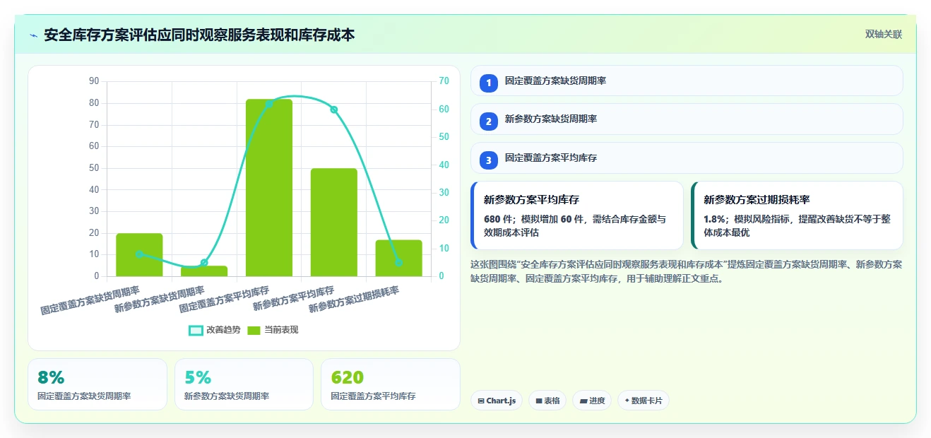Click the text 1.8% in loss-rate card

[x=716, y=219]
